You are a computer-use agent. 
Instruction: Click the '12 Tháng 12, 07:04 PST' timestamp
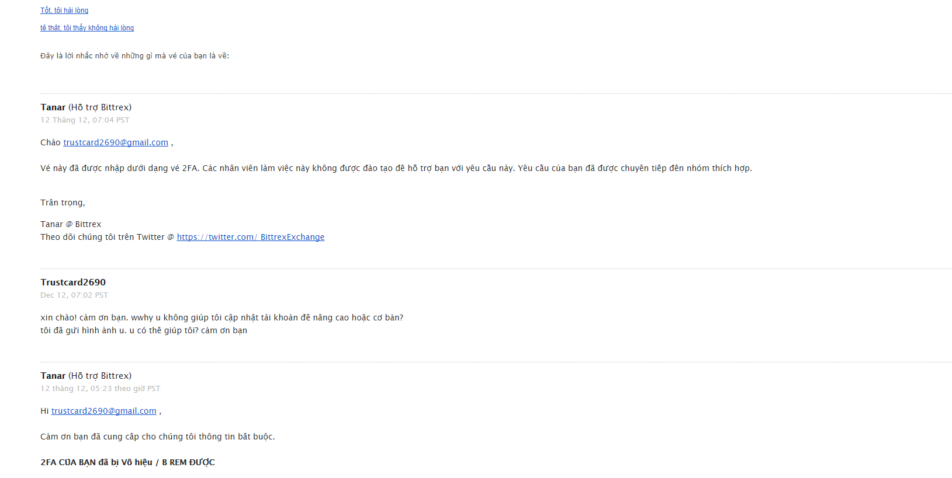click(85, 120)
